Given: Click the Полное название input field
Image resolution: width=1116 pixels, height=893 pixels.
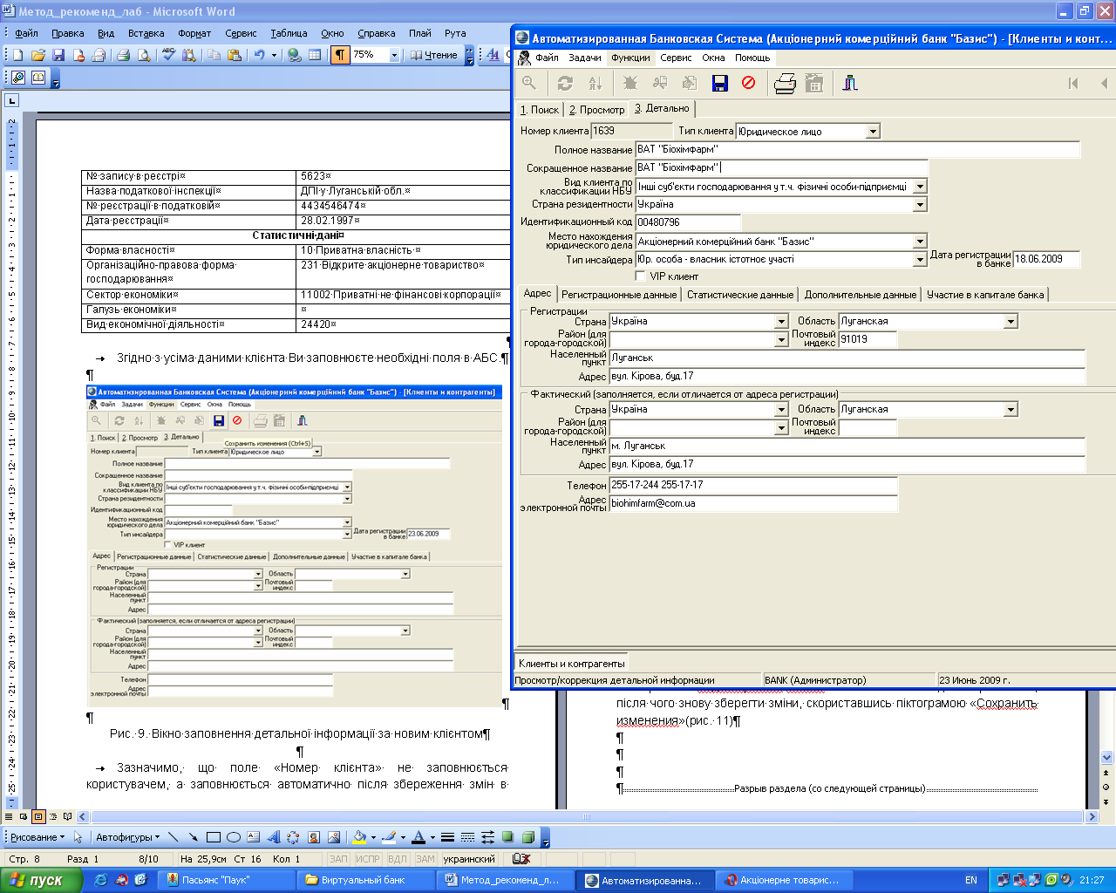Looking at the screenshot, I should pyautogui.click(x=858, y=150).
